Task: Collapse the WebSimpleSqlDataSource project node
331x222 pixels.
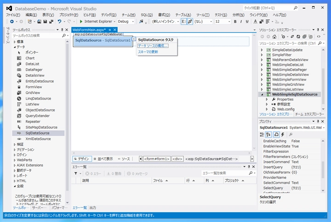Action: (x=262, y=94)
